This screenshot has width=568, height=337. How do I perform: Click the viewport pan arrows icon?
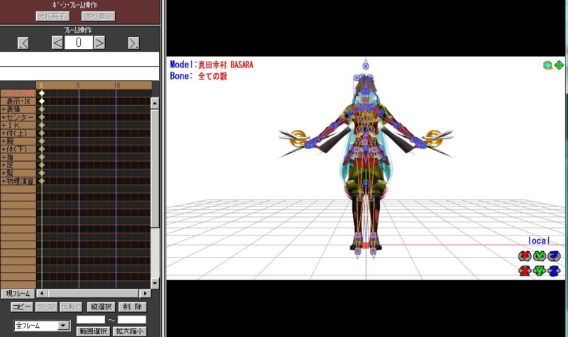[559, 65]
